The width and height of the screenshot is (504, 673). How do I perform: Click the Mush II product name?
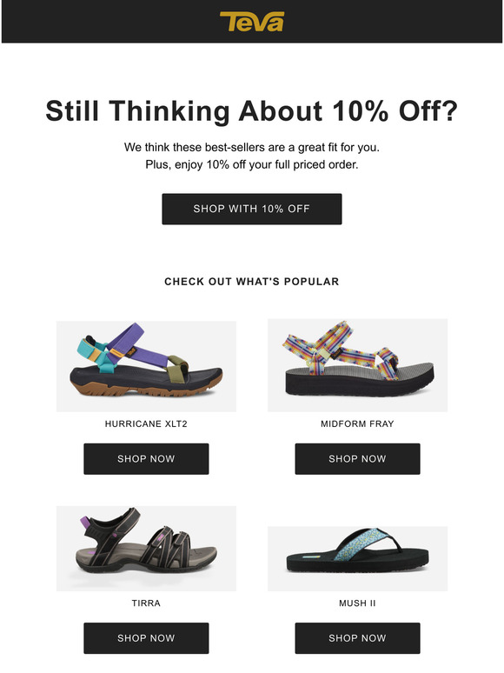[357, 603]
